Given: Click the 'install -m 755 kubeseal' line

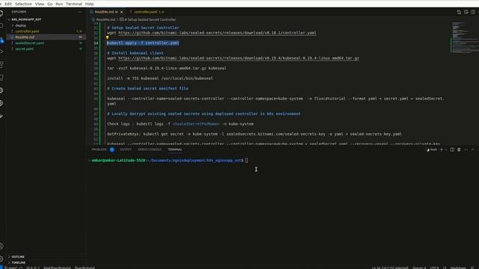Looking at the screenshot, I should (160, 78).
